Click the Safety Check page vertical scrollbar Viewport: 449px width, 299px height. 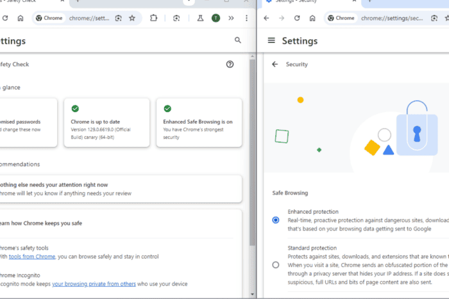pos(253,160)
